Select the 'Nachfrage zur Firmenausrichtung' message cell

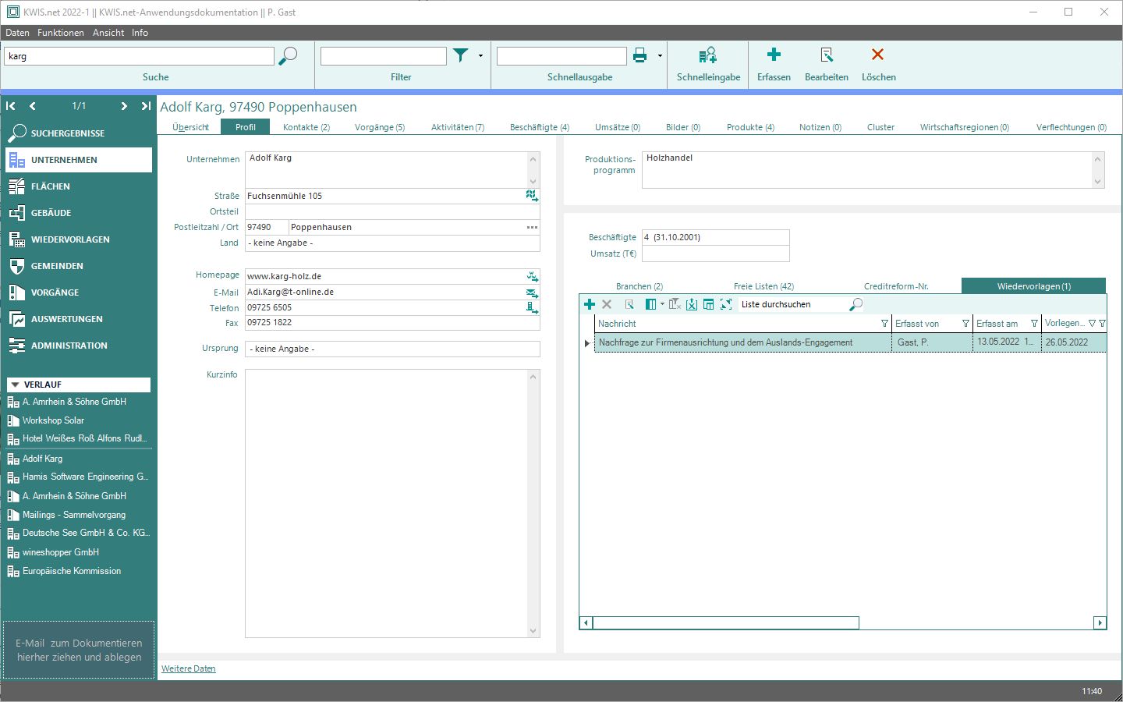pyautogui.click(x=743, y=342)
